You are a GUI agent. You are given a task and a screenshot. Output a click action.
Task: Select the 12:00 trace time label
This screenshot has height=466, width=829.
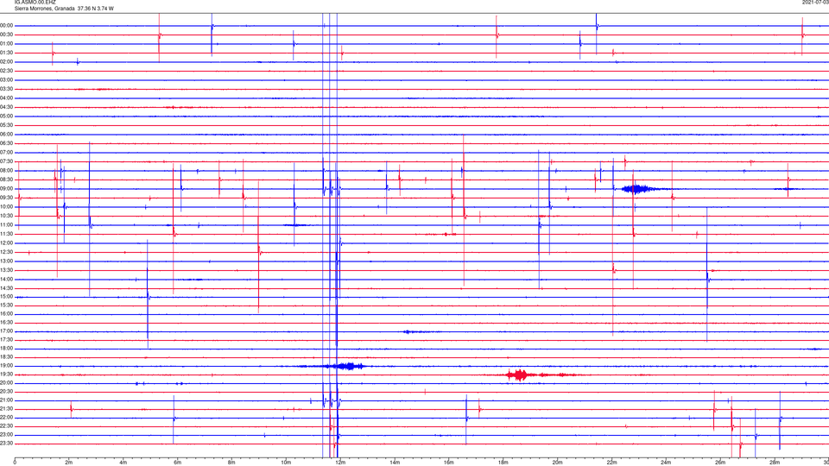7,243
